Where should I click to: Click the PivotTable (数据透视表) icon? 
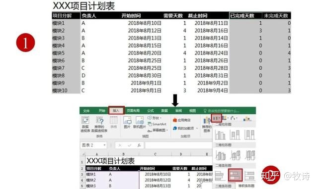click(x=85, y=124)
